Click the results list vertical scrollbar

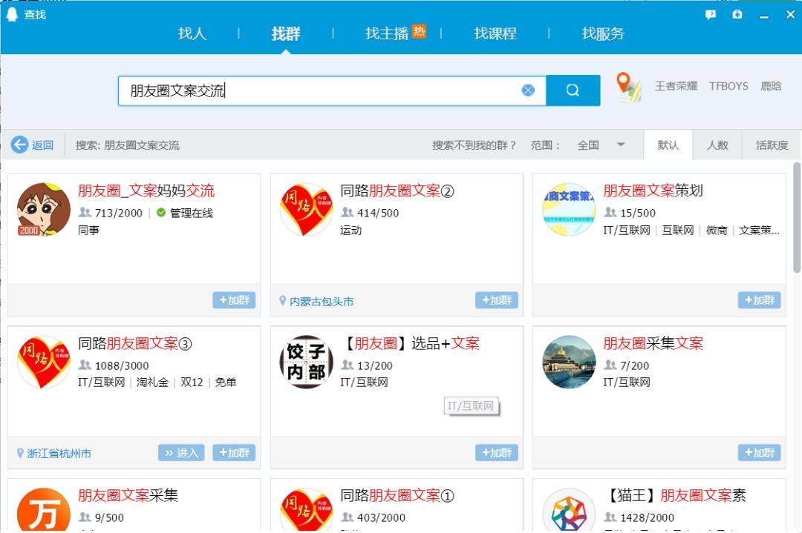[797, 218]
